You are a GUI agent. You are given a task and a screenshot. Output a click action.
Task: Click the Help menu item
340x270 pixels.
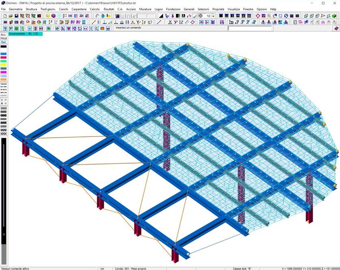click(273, 9)
